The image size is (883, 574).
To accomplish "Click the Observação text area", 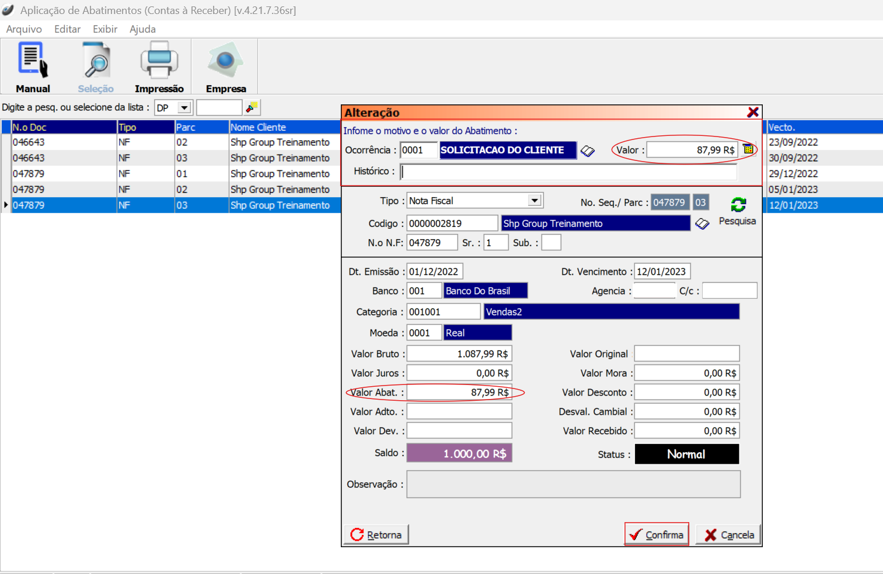I will point(573,485).
